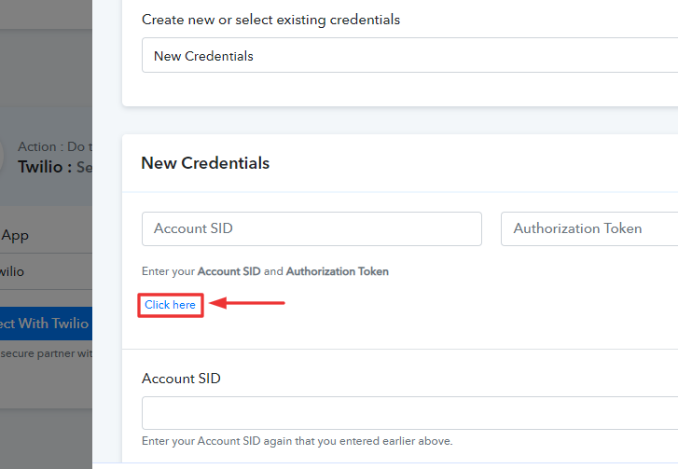The image size is (678, 469).
Task: Click the lower 'Account SID' field label
Action: point(181,379)
